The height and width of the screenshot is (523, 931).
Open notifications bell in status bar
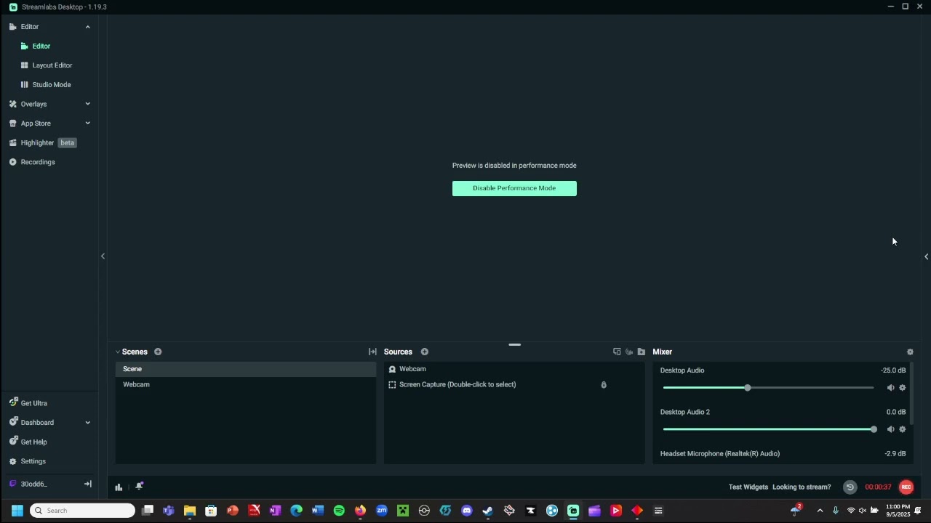(139, 486)
